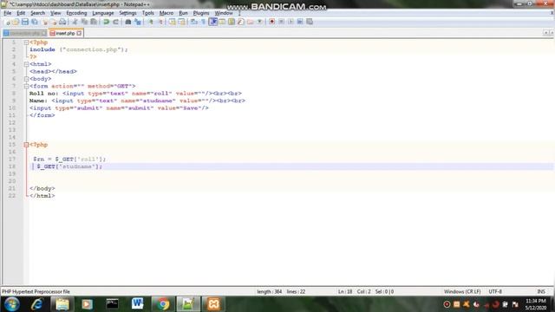The height and width of the screenshot is (312, 555).
Task: Collapse the body fold at line 6
Action: click(x=26, y=79)
